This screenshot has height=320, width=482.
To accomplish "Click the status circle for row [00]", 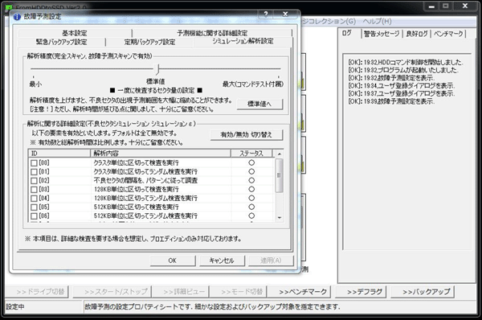I will tap(251, 162).
